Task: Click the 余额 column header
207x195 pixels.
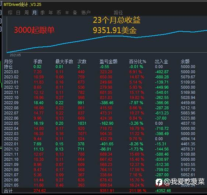Action: click(x=185, y=61)
